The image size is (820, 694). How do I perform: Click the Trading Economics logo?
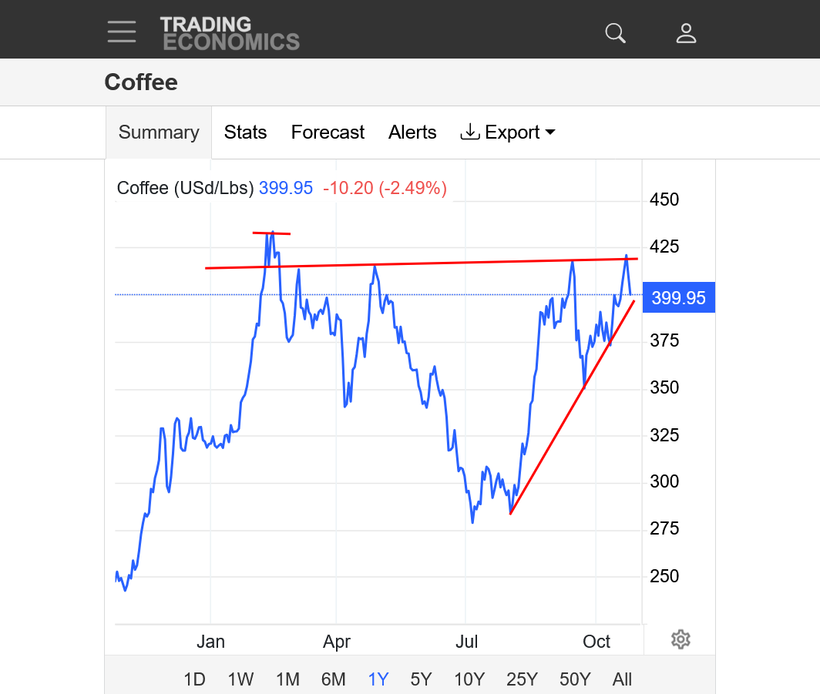pyautogui.click(x=230, y=33)
